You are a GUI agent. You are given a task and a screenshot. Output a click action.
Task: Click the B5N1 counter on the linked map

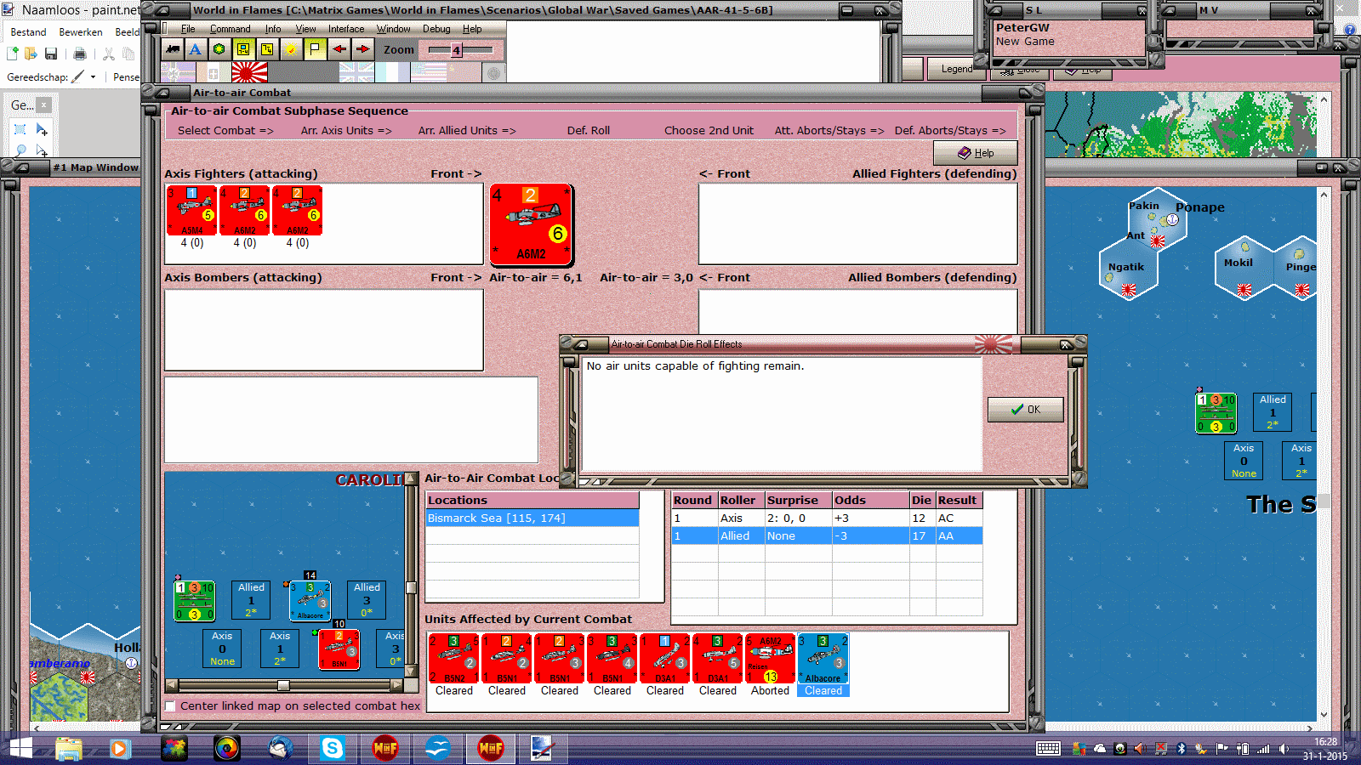[339, 649]
